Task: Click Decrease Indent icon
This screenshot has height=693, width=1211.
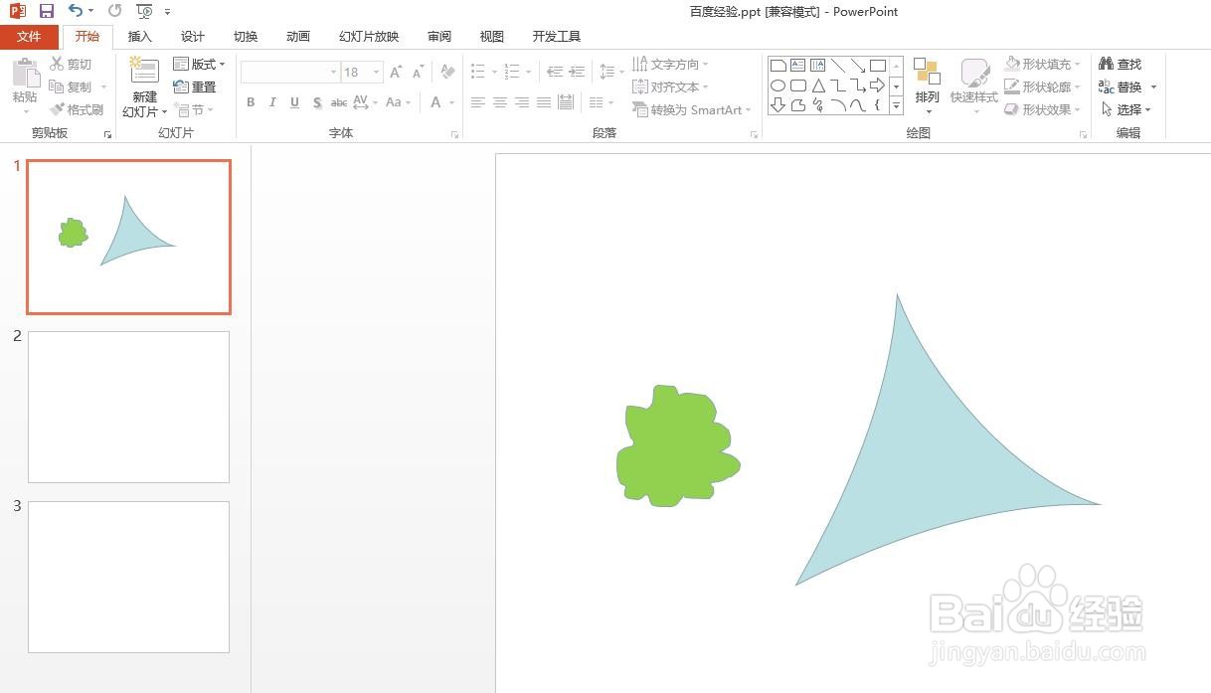Action: click(555, 72)
